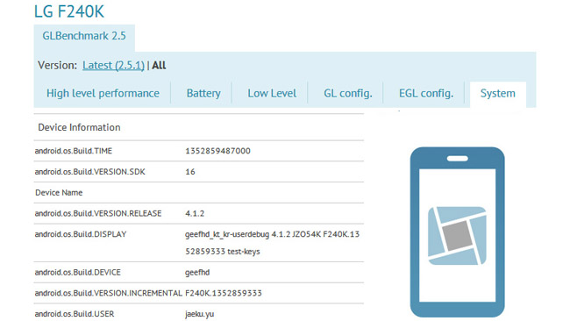Choose the All versions option
The width and height of the screenshot is (570, 321).
click(159, 66)
